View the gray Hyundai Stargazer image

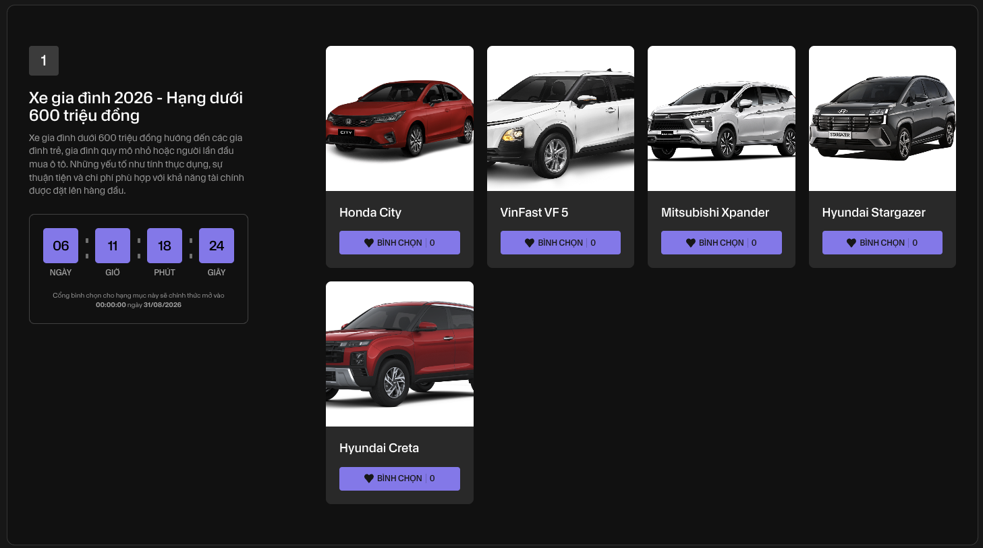pos(882,119)
